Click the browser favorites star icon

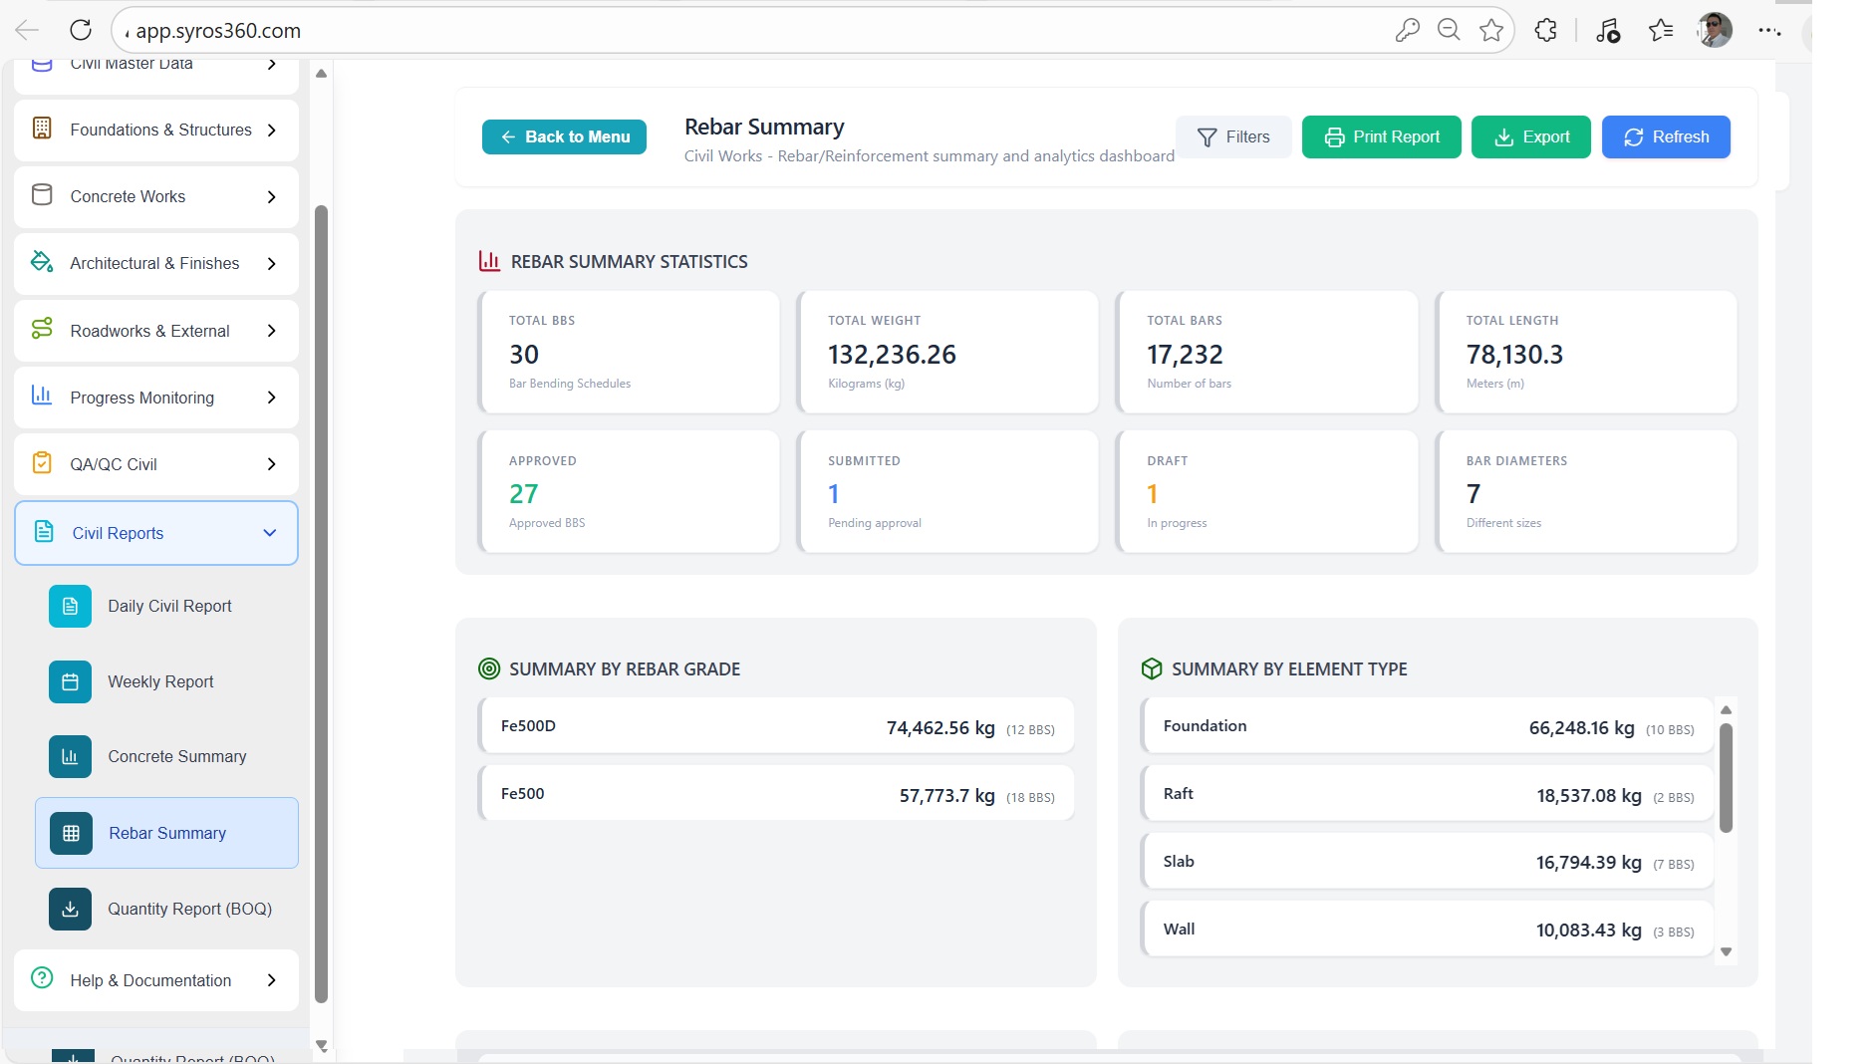coord(1490,30)
